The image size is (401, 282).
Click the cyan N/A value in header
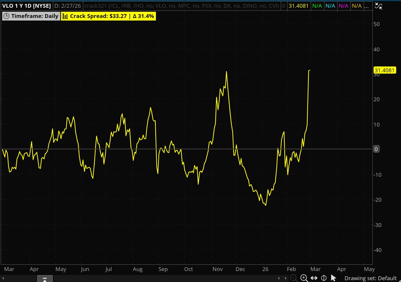[x=331, y=6]
